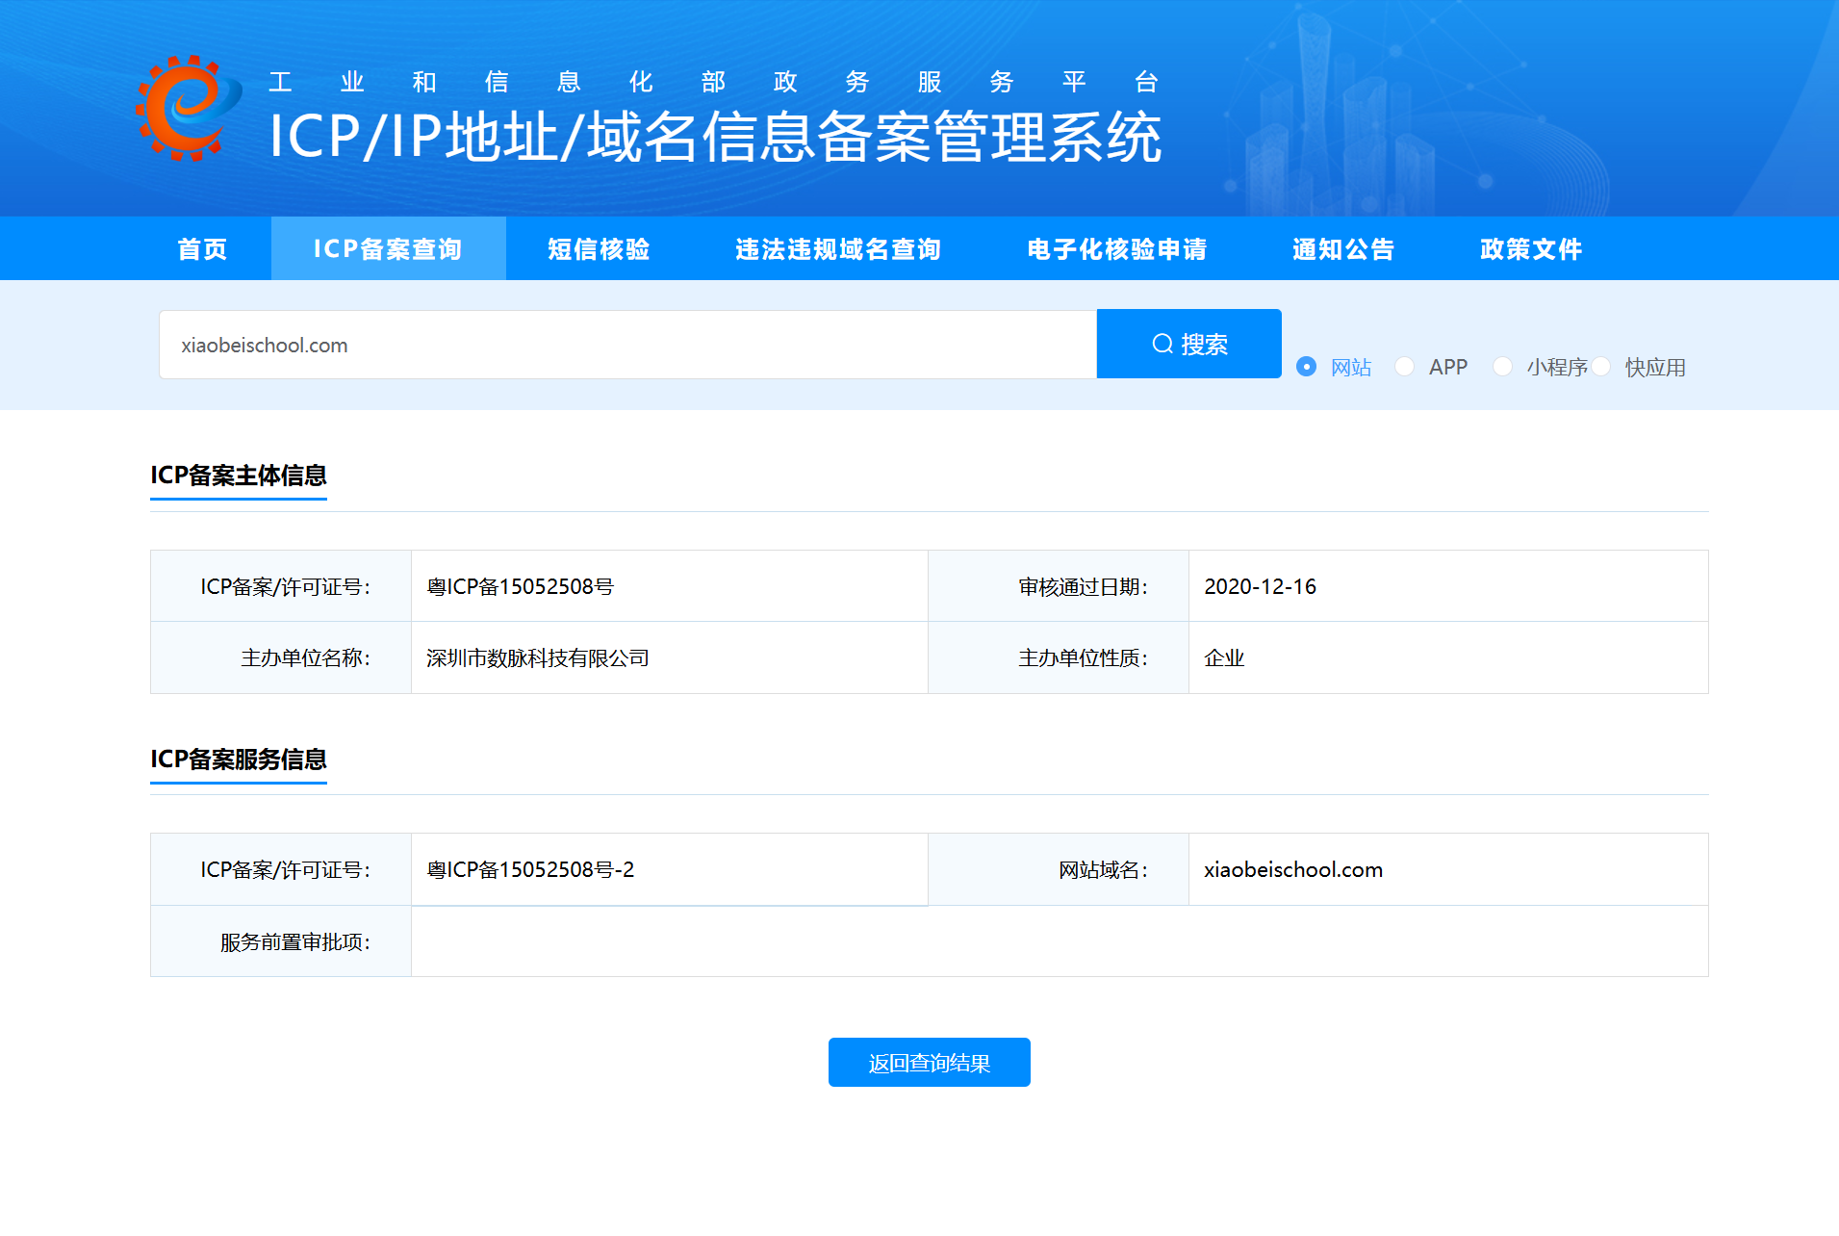Viewport: 1839px width, 1236px height.
Task: Select the 小程序 radio button
Action: 1502,367
